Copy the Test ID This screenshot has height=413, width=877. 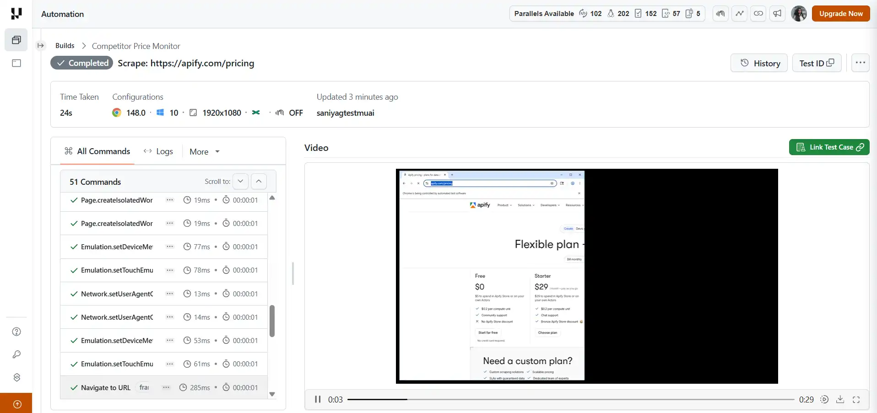817,63
